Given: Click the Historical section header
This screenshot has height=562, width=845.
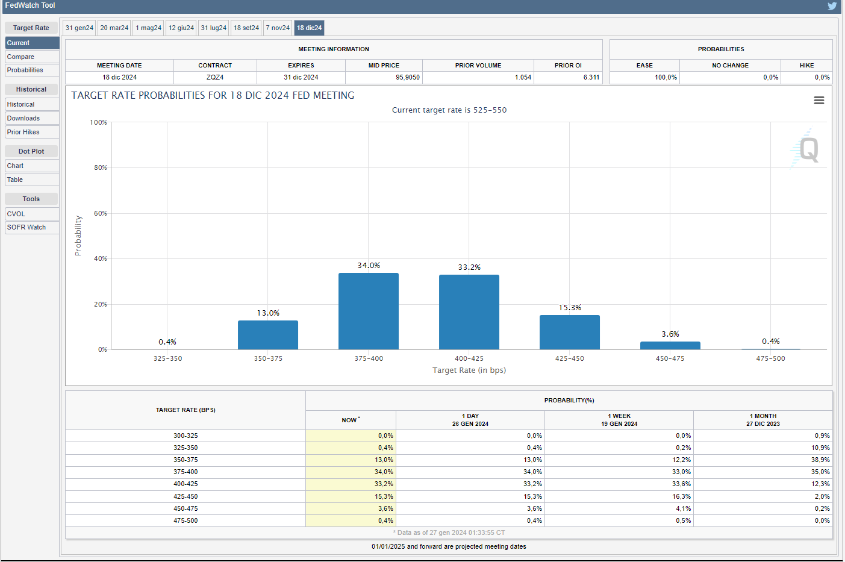Looking at the screenshot, I should 31,89.
